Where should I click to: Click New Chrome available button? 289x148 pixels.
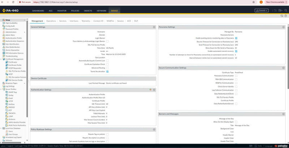276,2
